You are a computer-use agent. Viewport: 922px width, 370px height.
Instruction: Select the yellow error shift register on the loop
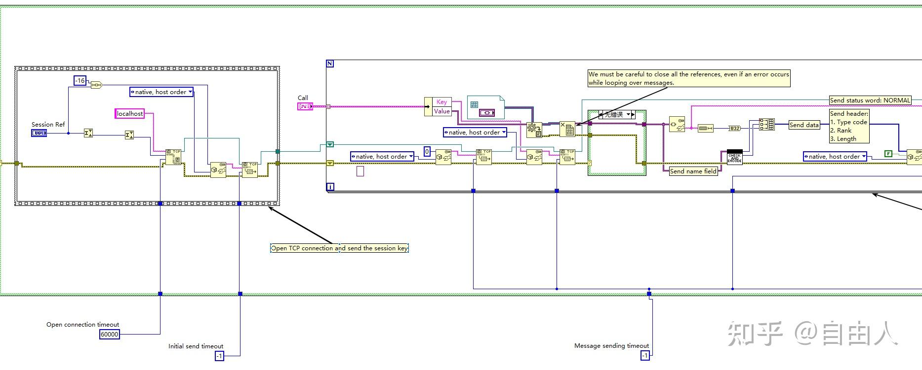[330, 163]
